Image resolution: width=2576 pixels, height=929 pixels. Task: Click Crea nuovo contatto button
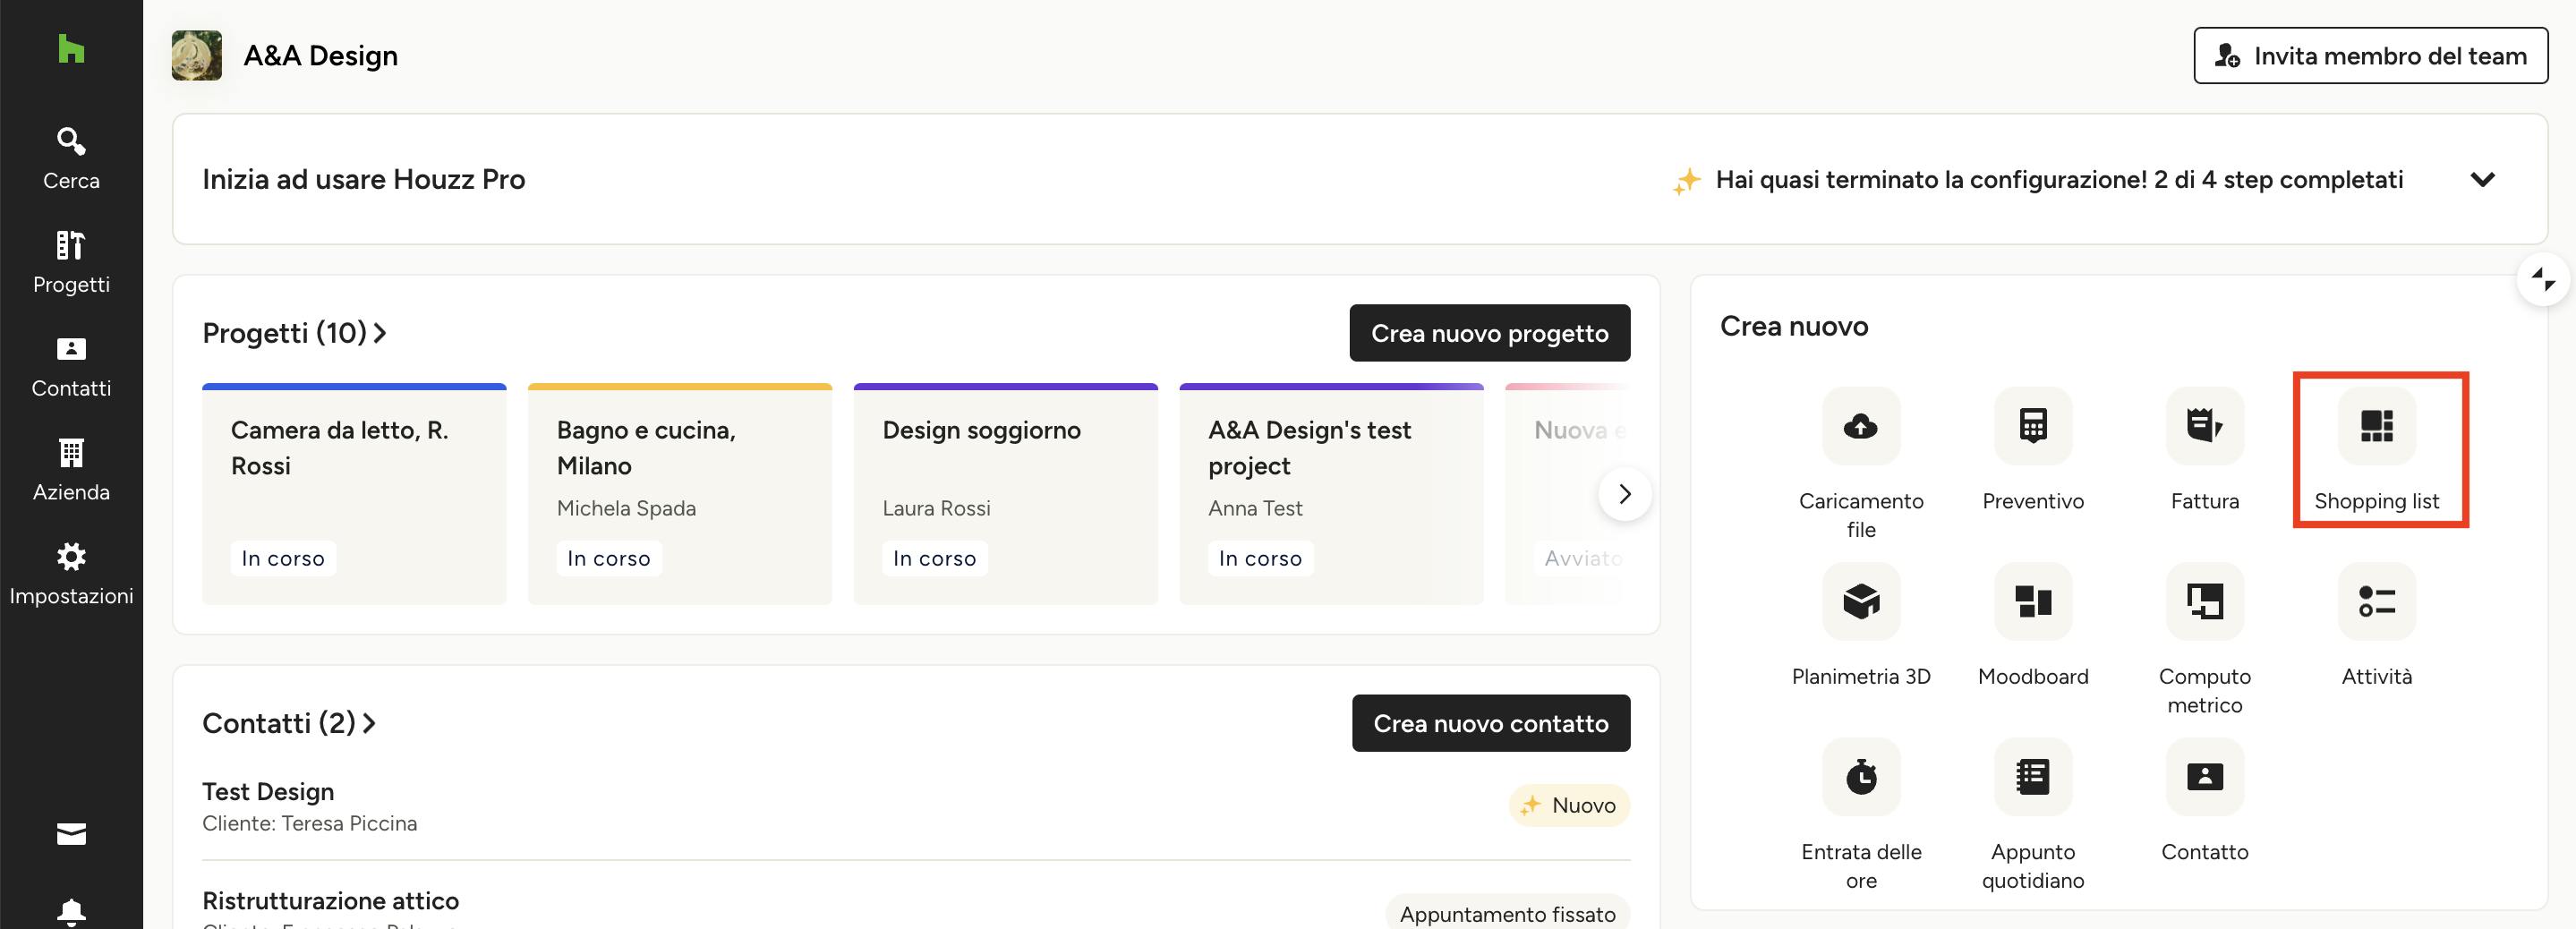[1490, 723]
